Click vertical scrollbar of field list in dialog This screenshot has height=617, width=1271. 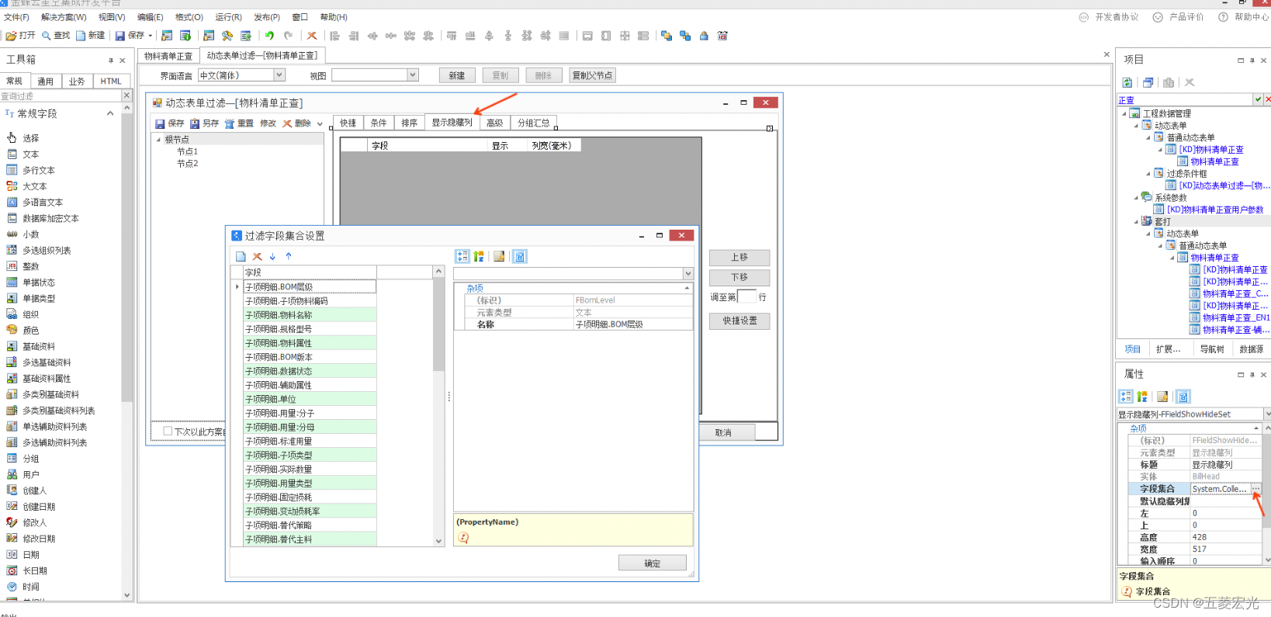pyautogui.click(x=438, y=406)
